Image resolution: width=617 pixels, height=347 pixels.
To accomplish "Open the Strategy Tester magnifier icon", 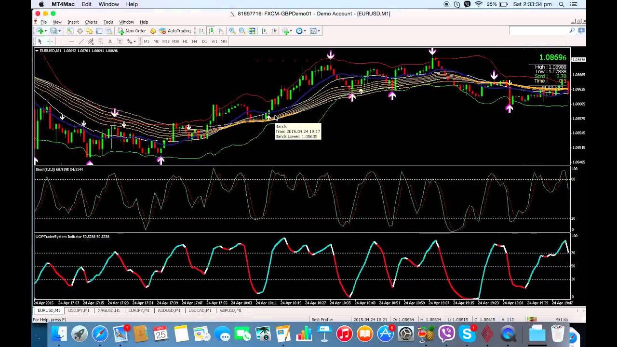I will point(109,31).
